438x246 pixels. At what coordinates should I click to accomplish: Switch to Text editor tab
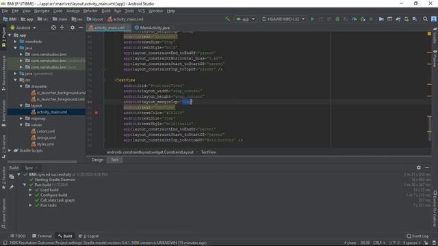[114, 160]
